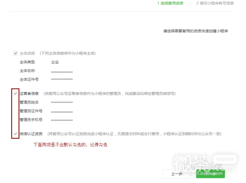Click the 上一步 button
The width and height of the screenshot is (246, 183).
pyautogui.click(x=177, y=174)
